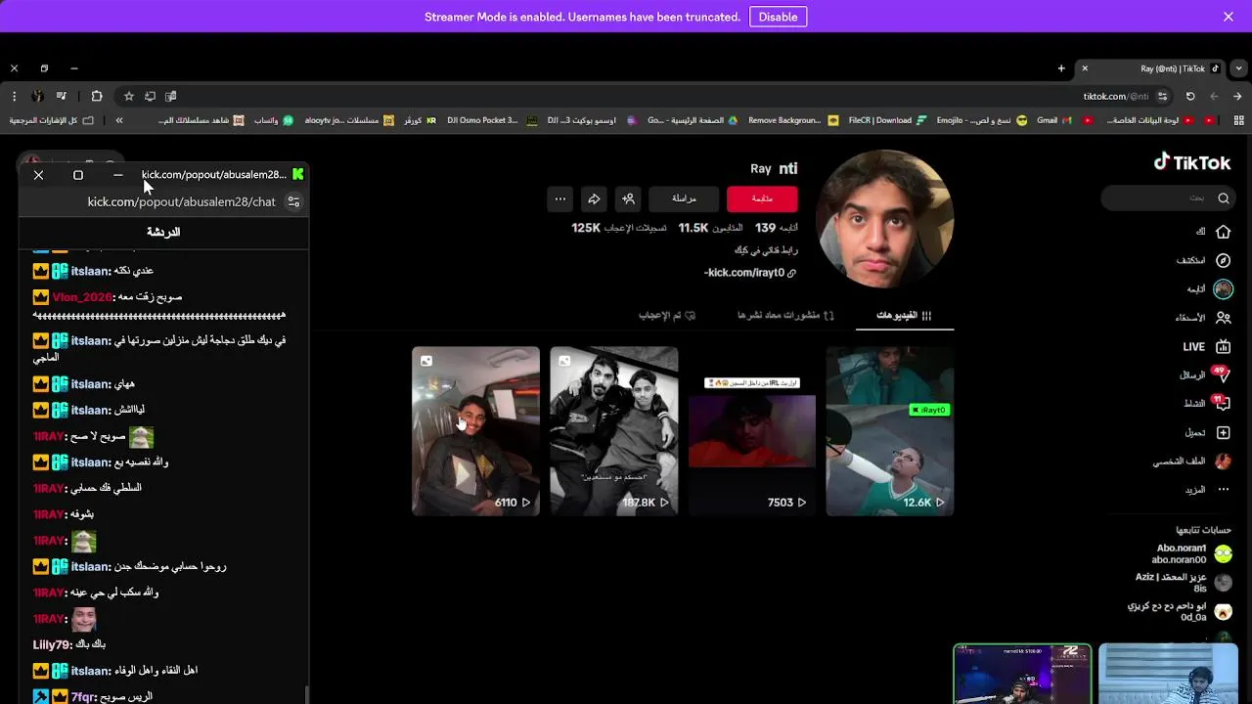The height and width of the screenshot is (704, 1252).
Task: Open chat settings icon in Kick popout
Action: (292, 201)
